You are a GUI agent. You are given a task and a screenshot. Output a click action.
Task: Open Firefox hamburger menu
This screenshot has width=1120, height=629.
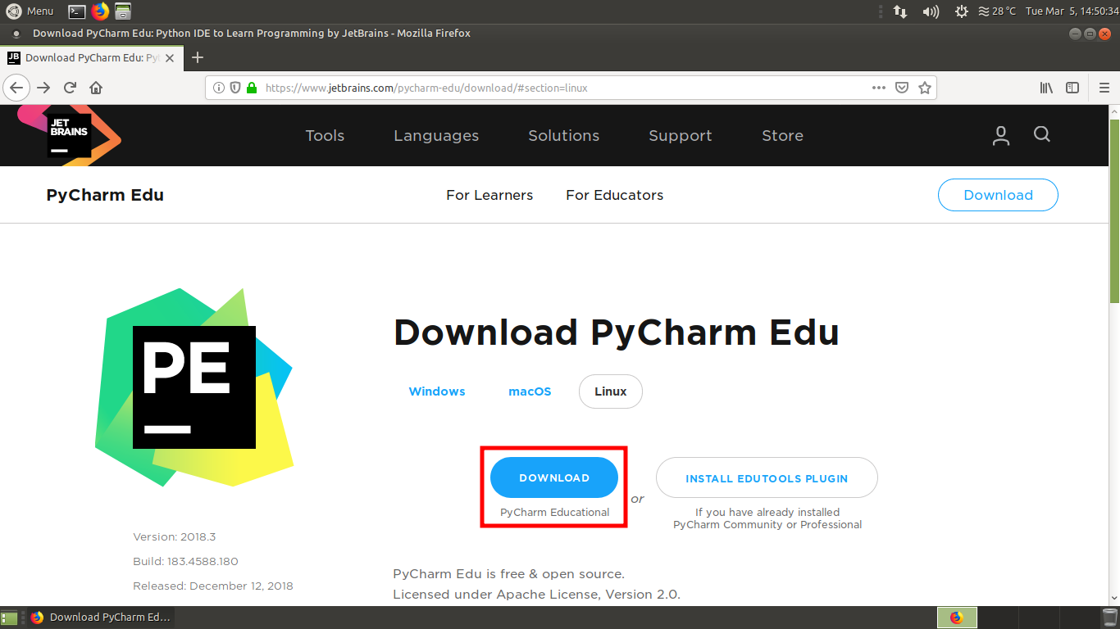[x=1104, y=88]
